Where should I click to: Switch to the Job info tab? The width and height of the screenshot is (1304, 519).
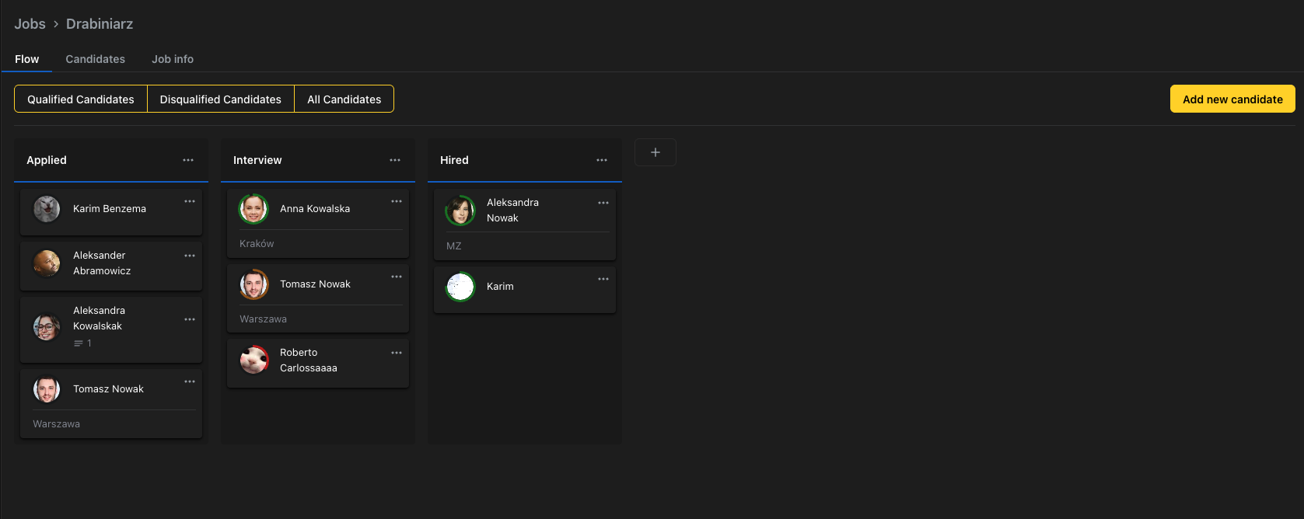click(x=173, y=59)
